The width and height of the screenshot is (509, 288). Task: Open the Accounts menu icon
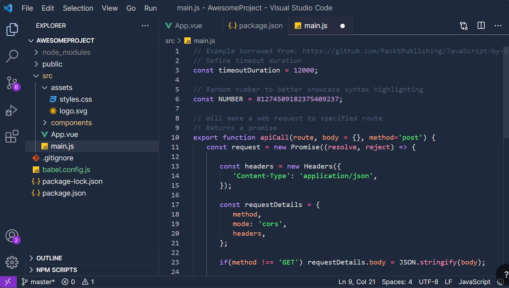[12, 236]
